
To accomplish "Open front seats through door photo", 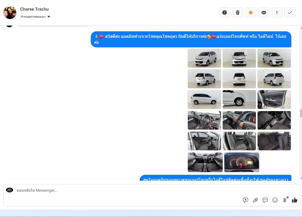I will (204, 141).
